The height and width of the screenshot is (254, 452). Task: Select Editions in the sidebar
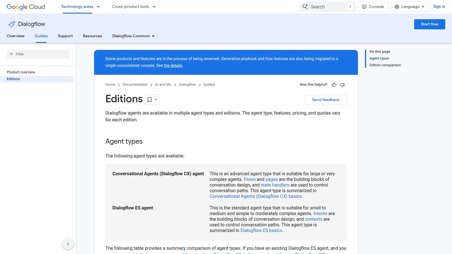click(37, 79)
